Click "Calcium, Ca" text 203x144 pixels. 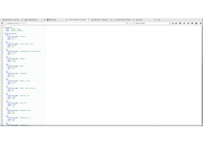coord(24,96)
